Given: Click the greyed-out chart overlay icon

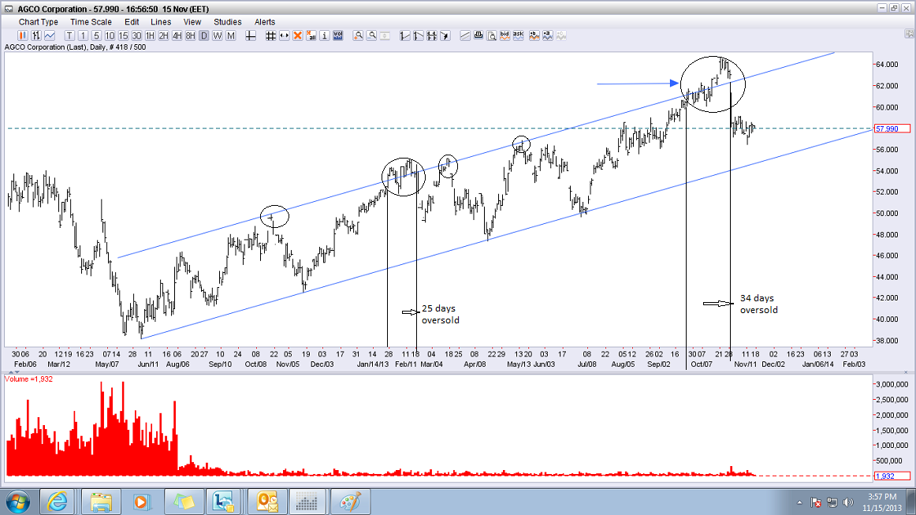Looking at the screenshot, I should [561, 35].
